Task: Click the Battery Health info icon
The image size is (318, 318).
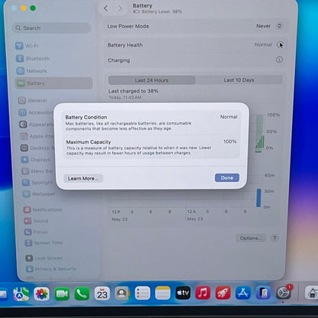Action: (280, 44)
